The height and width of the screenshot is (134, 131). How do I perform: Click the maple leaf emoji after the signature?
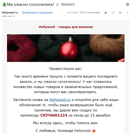tap(94, 131)
